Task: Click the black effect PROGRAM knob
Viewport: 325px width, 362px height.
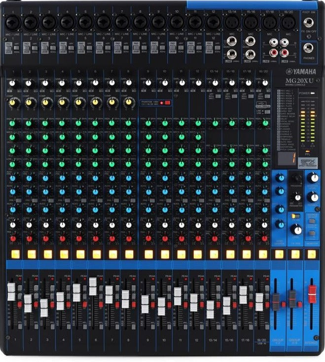Action: [x=296, y=179]
